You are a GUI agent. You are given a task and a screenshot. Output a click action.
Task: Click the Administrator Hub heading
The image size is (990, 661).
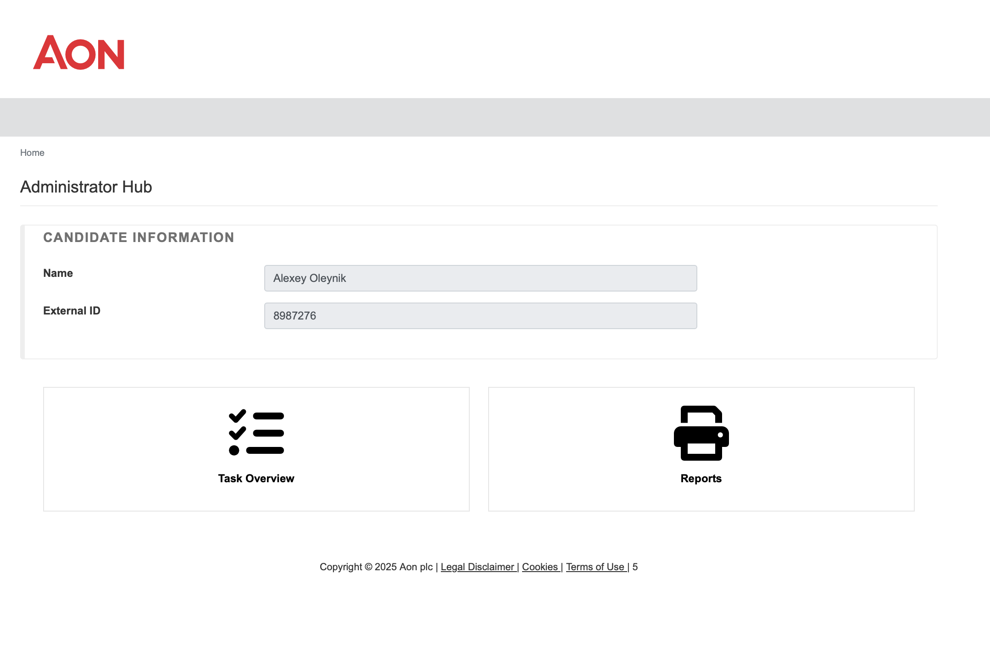pyautogui.click(x=86, y=187)
